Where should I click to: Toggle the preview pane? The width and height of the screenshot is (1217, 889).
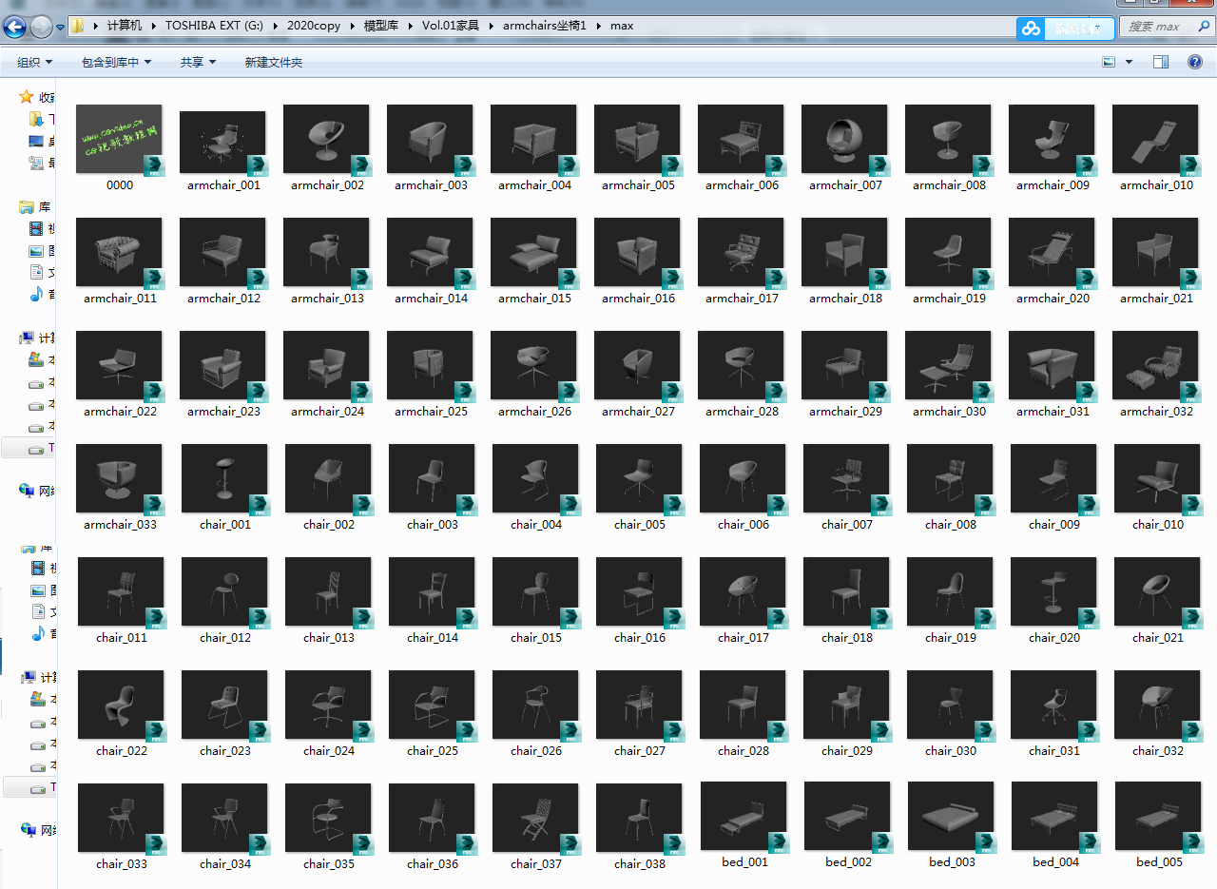tap(1161, 62)
